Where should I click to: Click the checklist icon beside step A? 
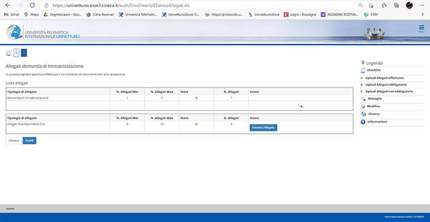pyautogui.click(x=8, y=53)
